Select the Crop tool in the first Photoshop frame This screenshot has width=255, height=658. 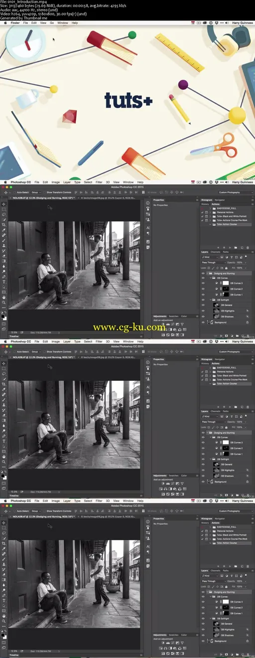coord(4,225)
